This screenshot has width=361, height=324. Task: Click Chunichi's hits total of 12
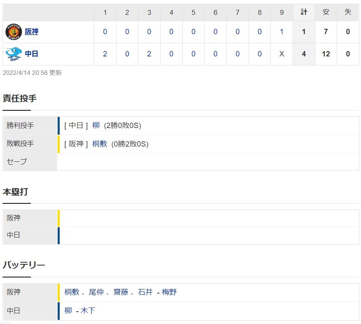tap(326, 54)
